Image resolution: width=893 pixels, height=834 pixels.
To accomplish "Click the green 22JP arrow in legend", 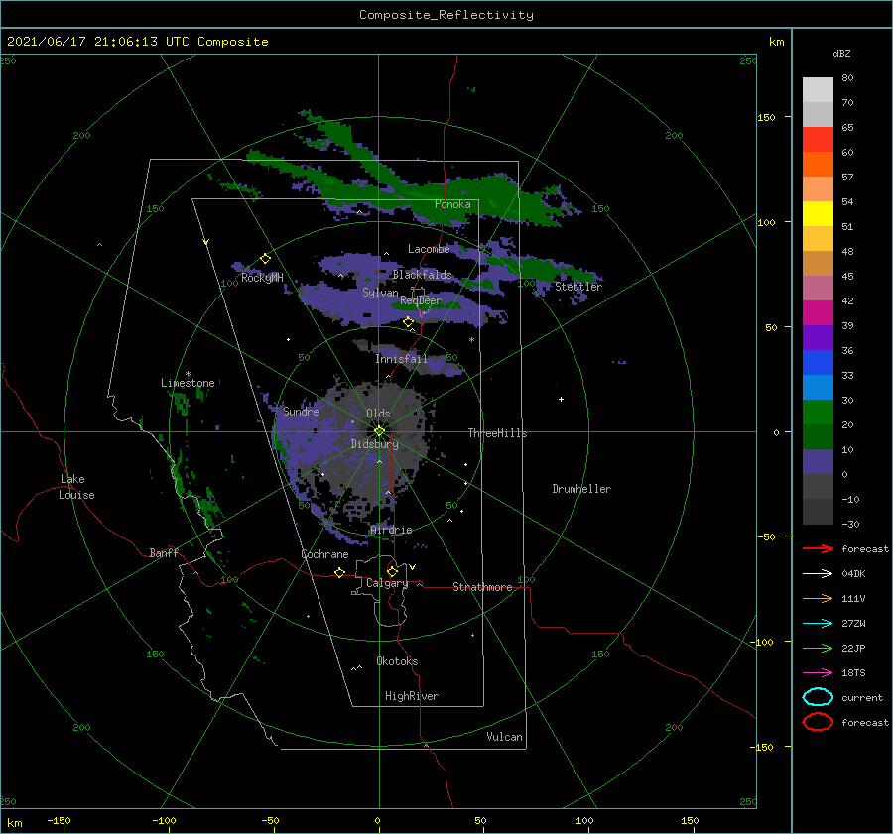I will (x=818, y=648).
